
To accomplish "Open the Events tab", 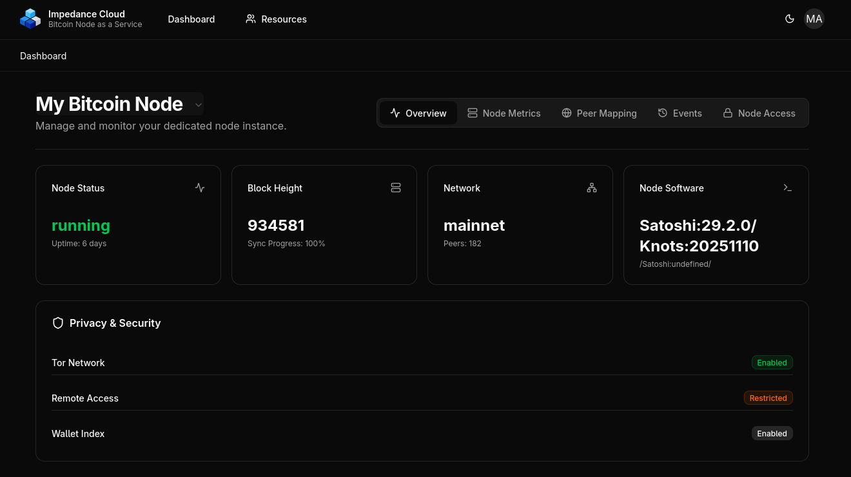I will tap(680, 113).
